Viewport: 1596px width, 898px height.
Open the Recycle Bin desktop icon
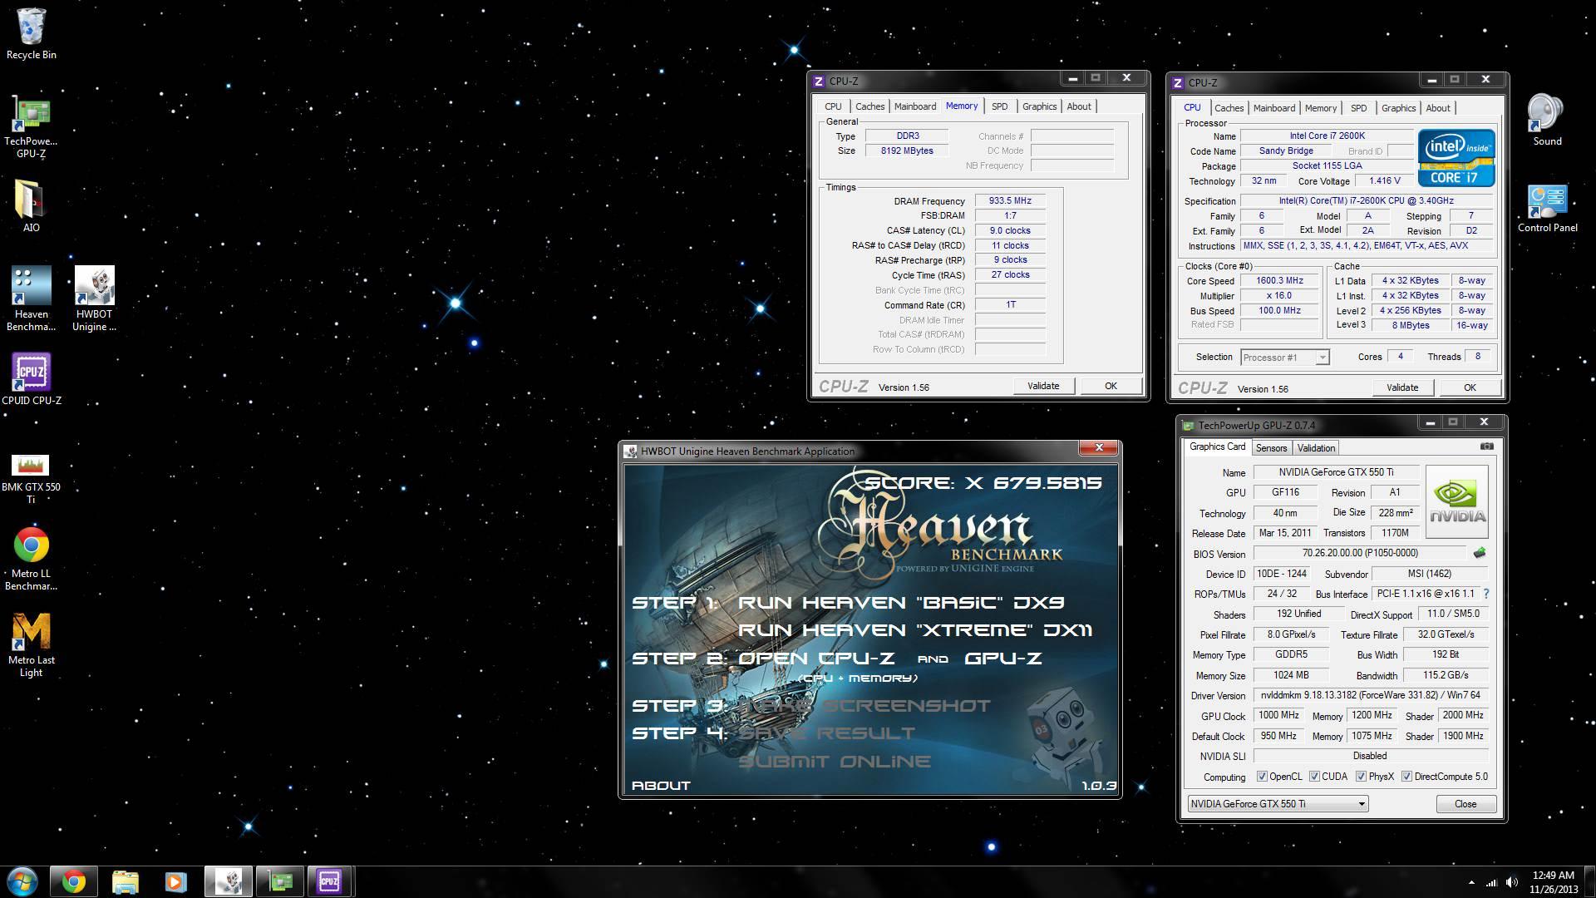(x=31, y=34)
